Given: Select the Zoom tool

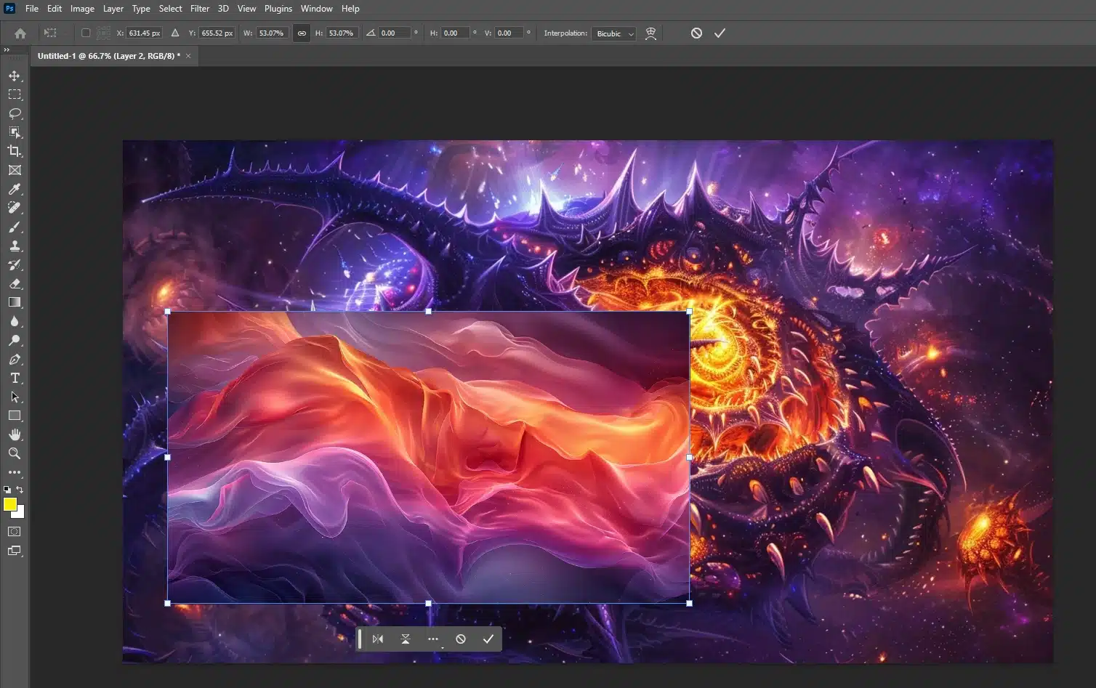Looking at the screenshot, I should pos(15,453).
